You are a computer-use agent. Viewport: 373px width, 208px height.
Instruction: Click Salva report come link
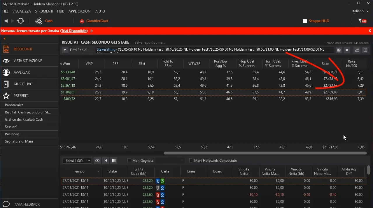tap(150, 42)
